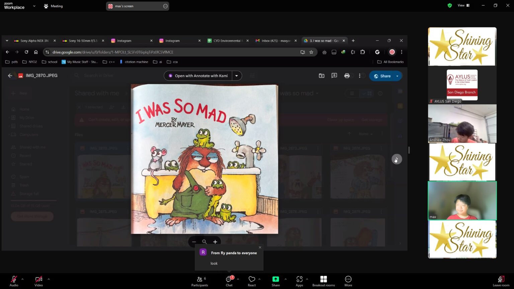Open the View layout menu
Viewport: 514px width, 289px height.
463,5
